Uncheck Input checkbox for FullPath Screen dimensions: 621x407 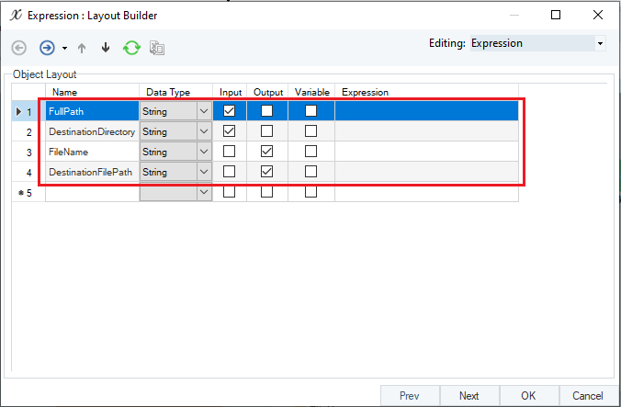[x=230, y=111]
